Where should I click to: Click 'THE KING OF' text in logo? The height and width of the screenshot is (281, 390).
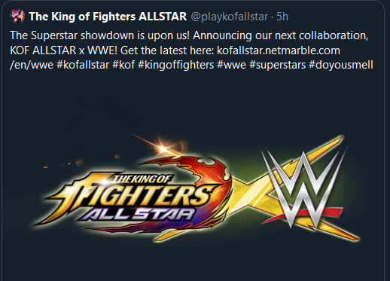pos(142,179)
